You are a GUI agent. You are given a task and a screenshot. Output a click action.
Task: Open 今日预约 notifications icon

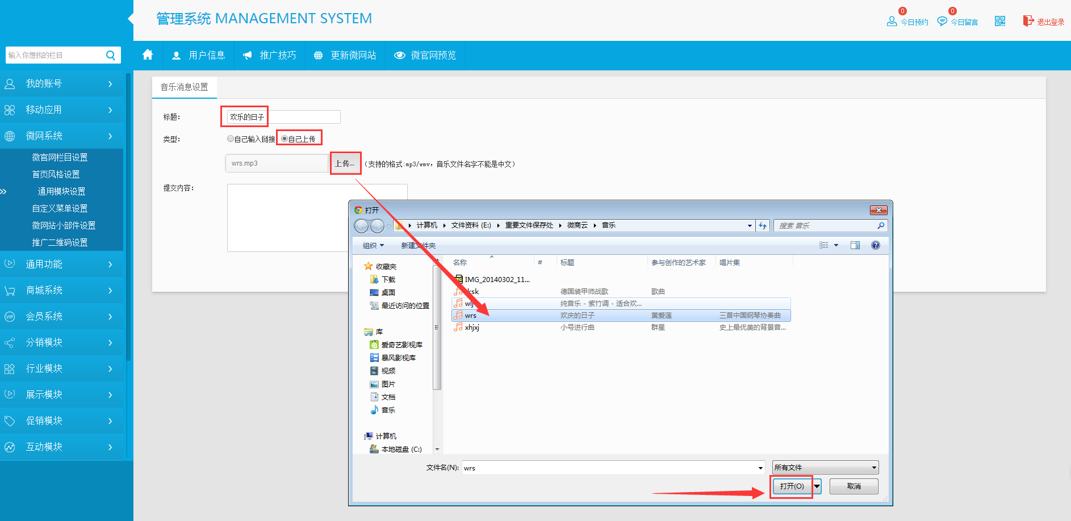[892, 22]
